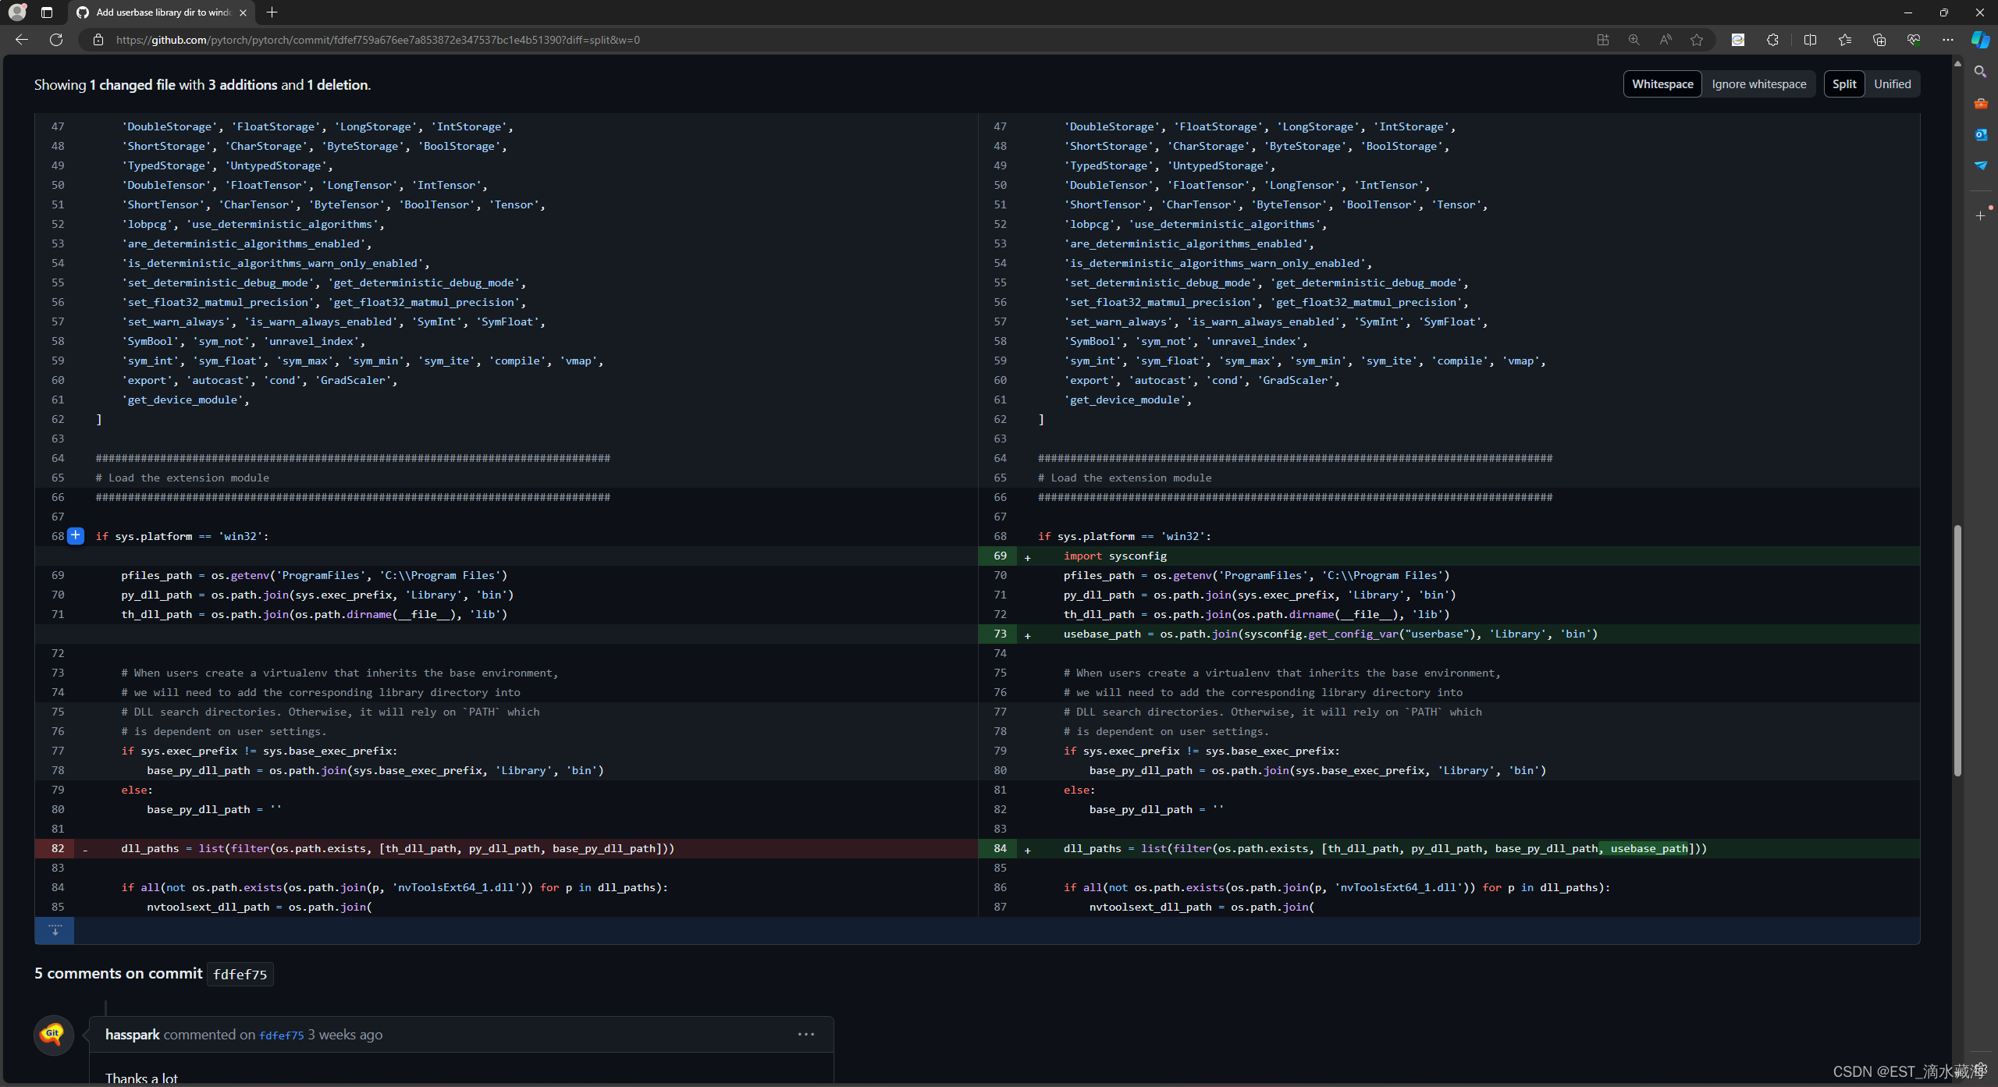Click on commit hash link fdfef75
The image size is (1998, 1087).
pos(279,1035)
